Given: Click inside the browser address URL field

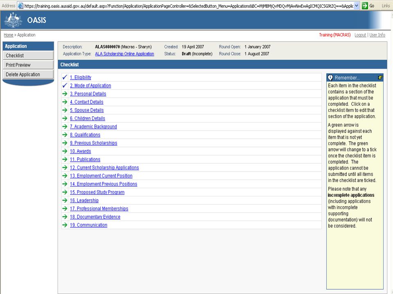Looking at the screenshot, I should click(x=188, y=5).
